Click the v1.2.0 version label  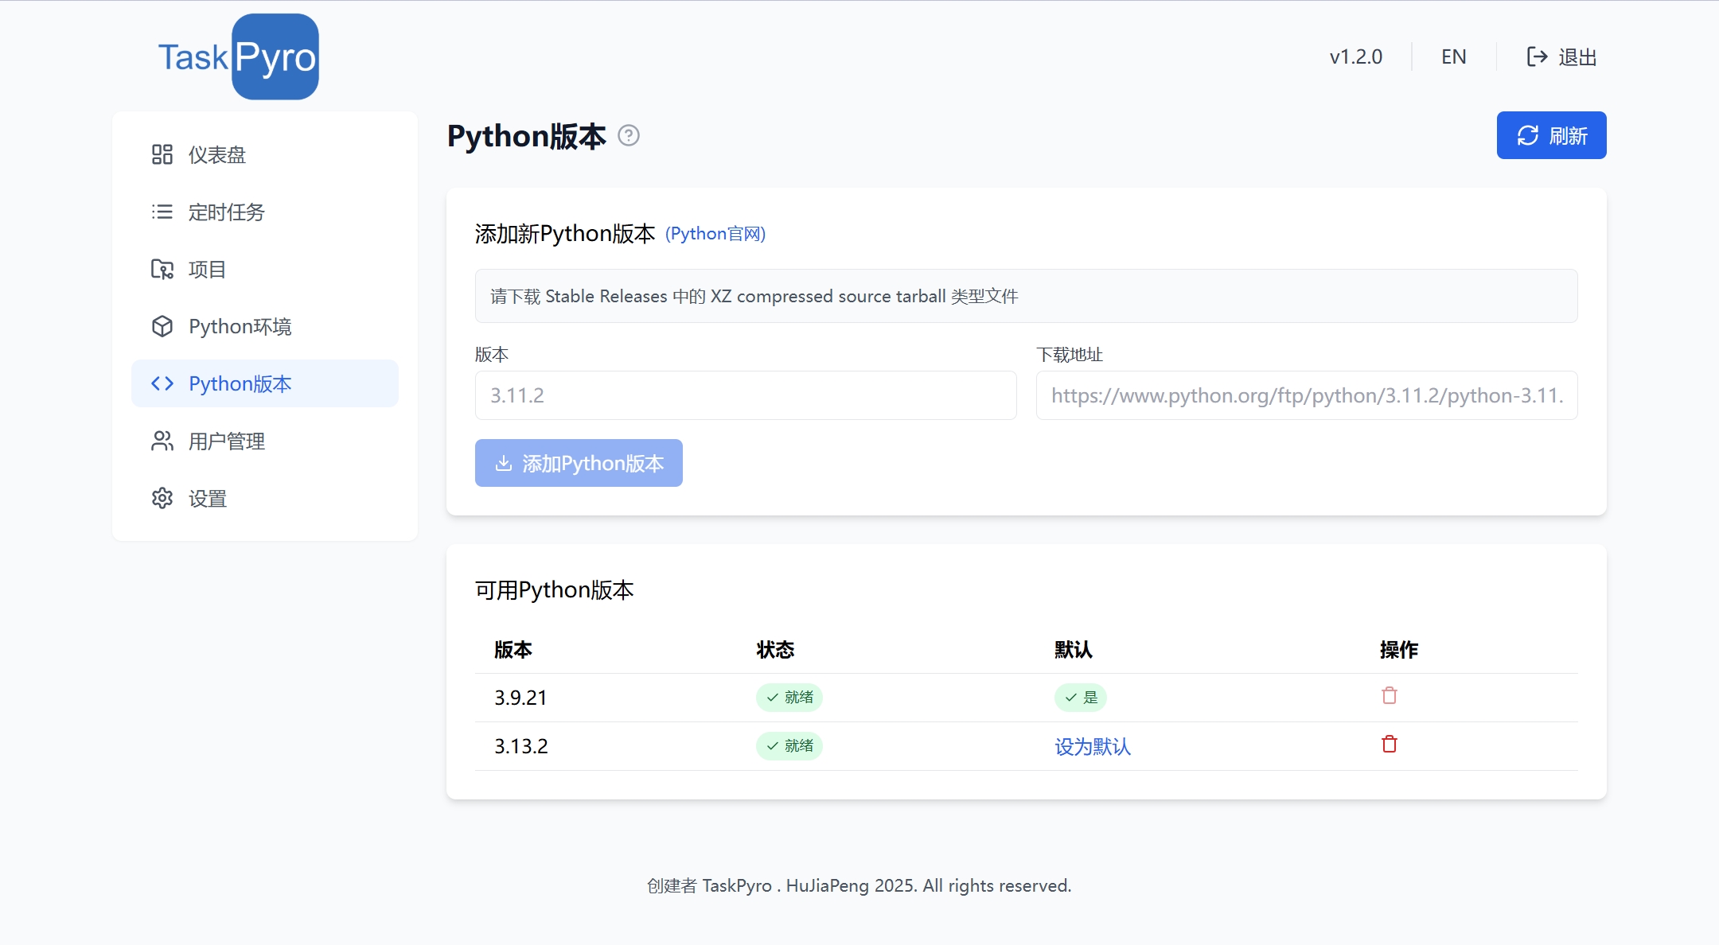tap(1355, 57)
